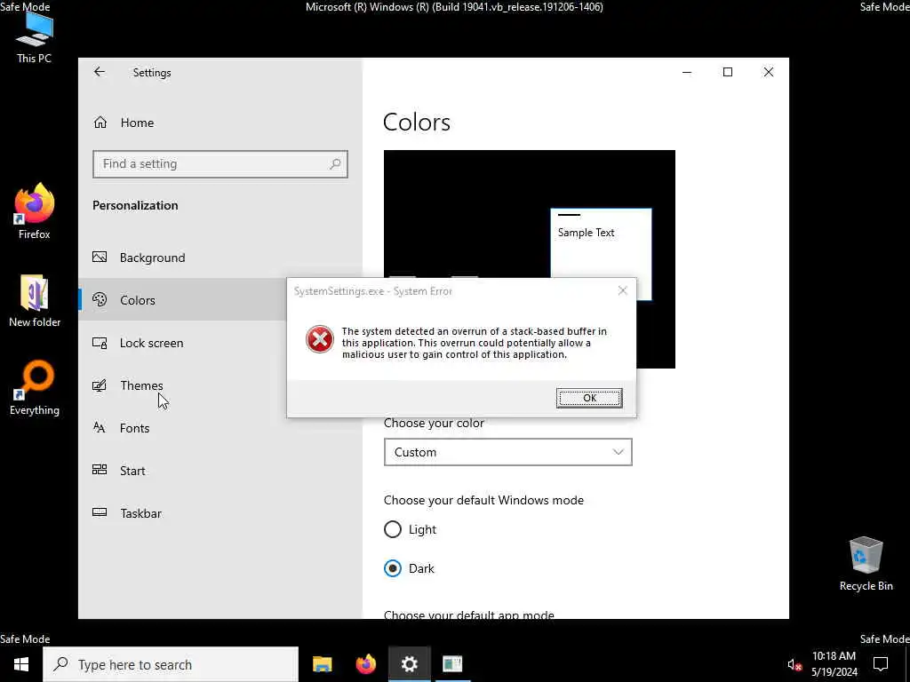Click the muted volume tray icon
The height and width of the screenshot is (682, 910).
[x=794, y=664]
